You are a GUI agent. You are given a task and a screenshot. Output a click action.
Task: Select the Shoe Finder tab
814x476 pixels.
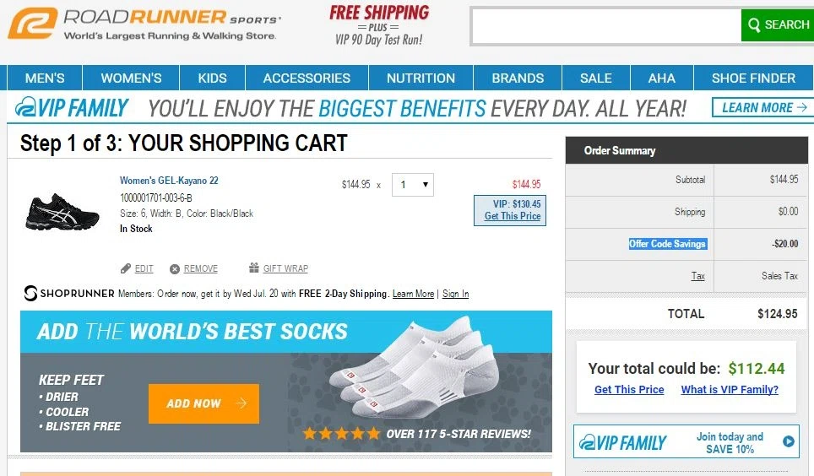(x=753, y=78)
